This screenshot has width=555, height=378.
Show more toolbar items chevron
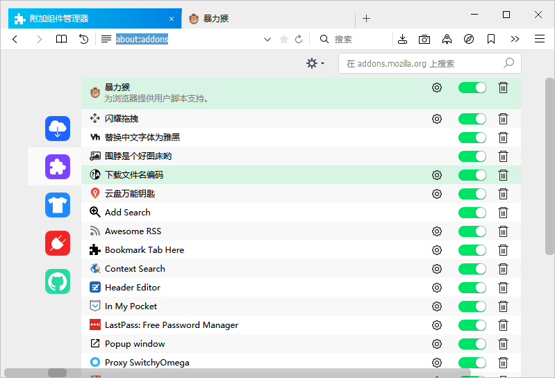[x=515, y=39]
